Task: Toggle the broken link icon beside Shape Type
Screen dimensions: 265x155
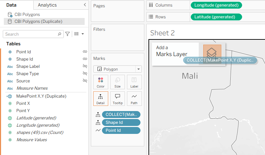Action: click(x=85, y=73)
